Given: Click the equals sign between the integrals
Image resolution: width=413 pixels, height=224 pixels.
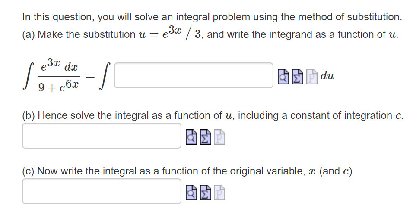Looking at the screenshot, I should [x=90, y=76].
